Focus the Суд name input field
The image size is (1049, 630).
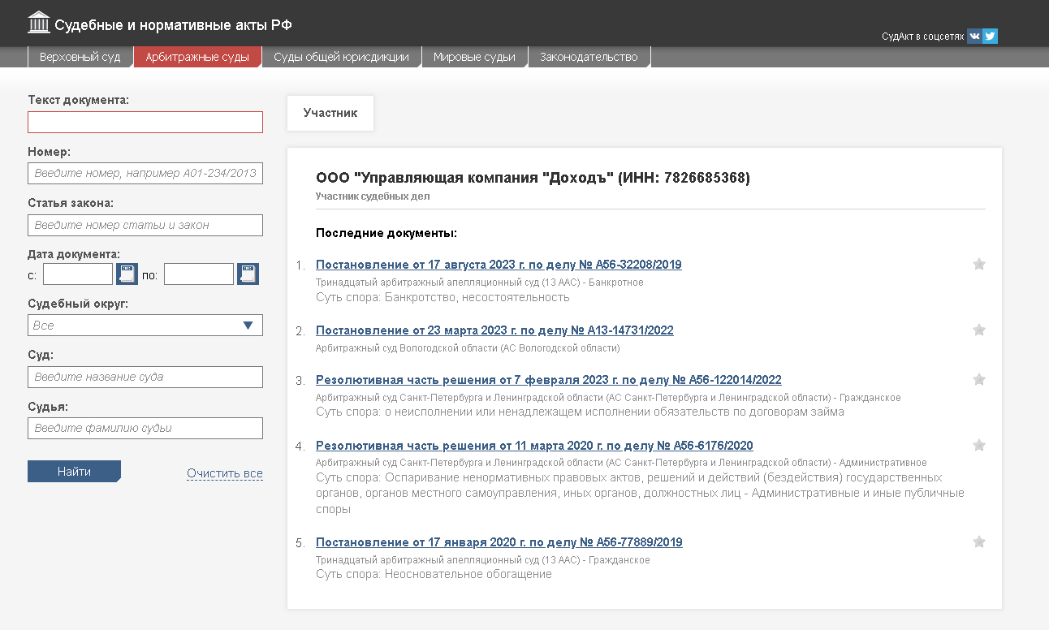tap(145, 377)
